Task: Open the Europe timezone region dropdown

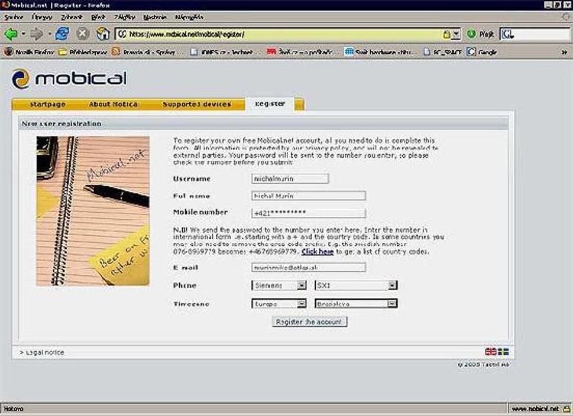Action: 279,304
